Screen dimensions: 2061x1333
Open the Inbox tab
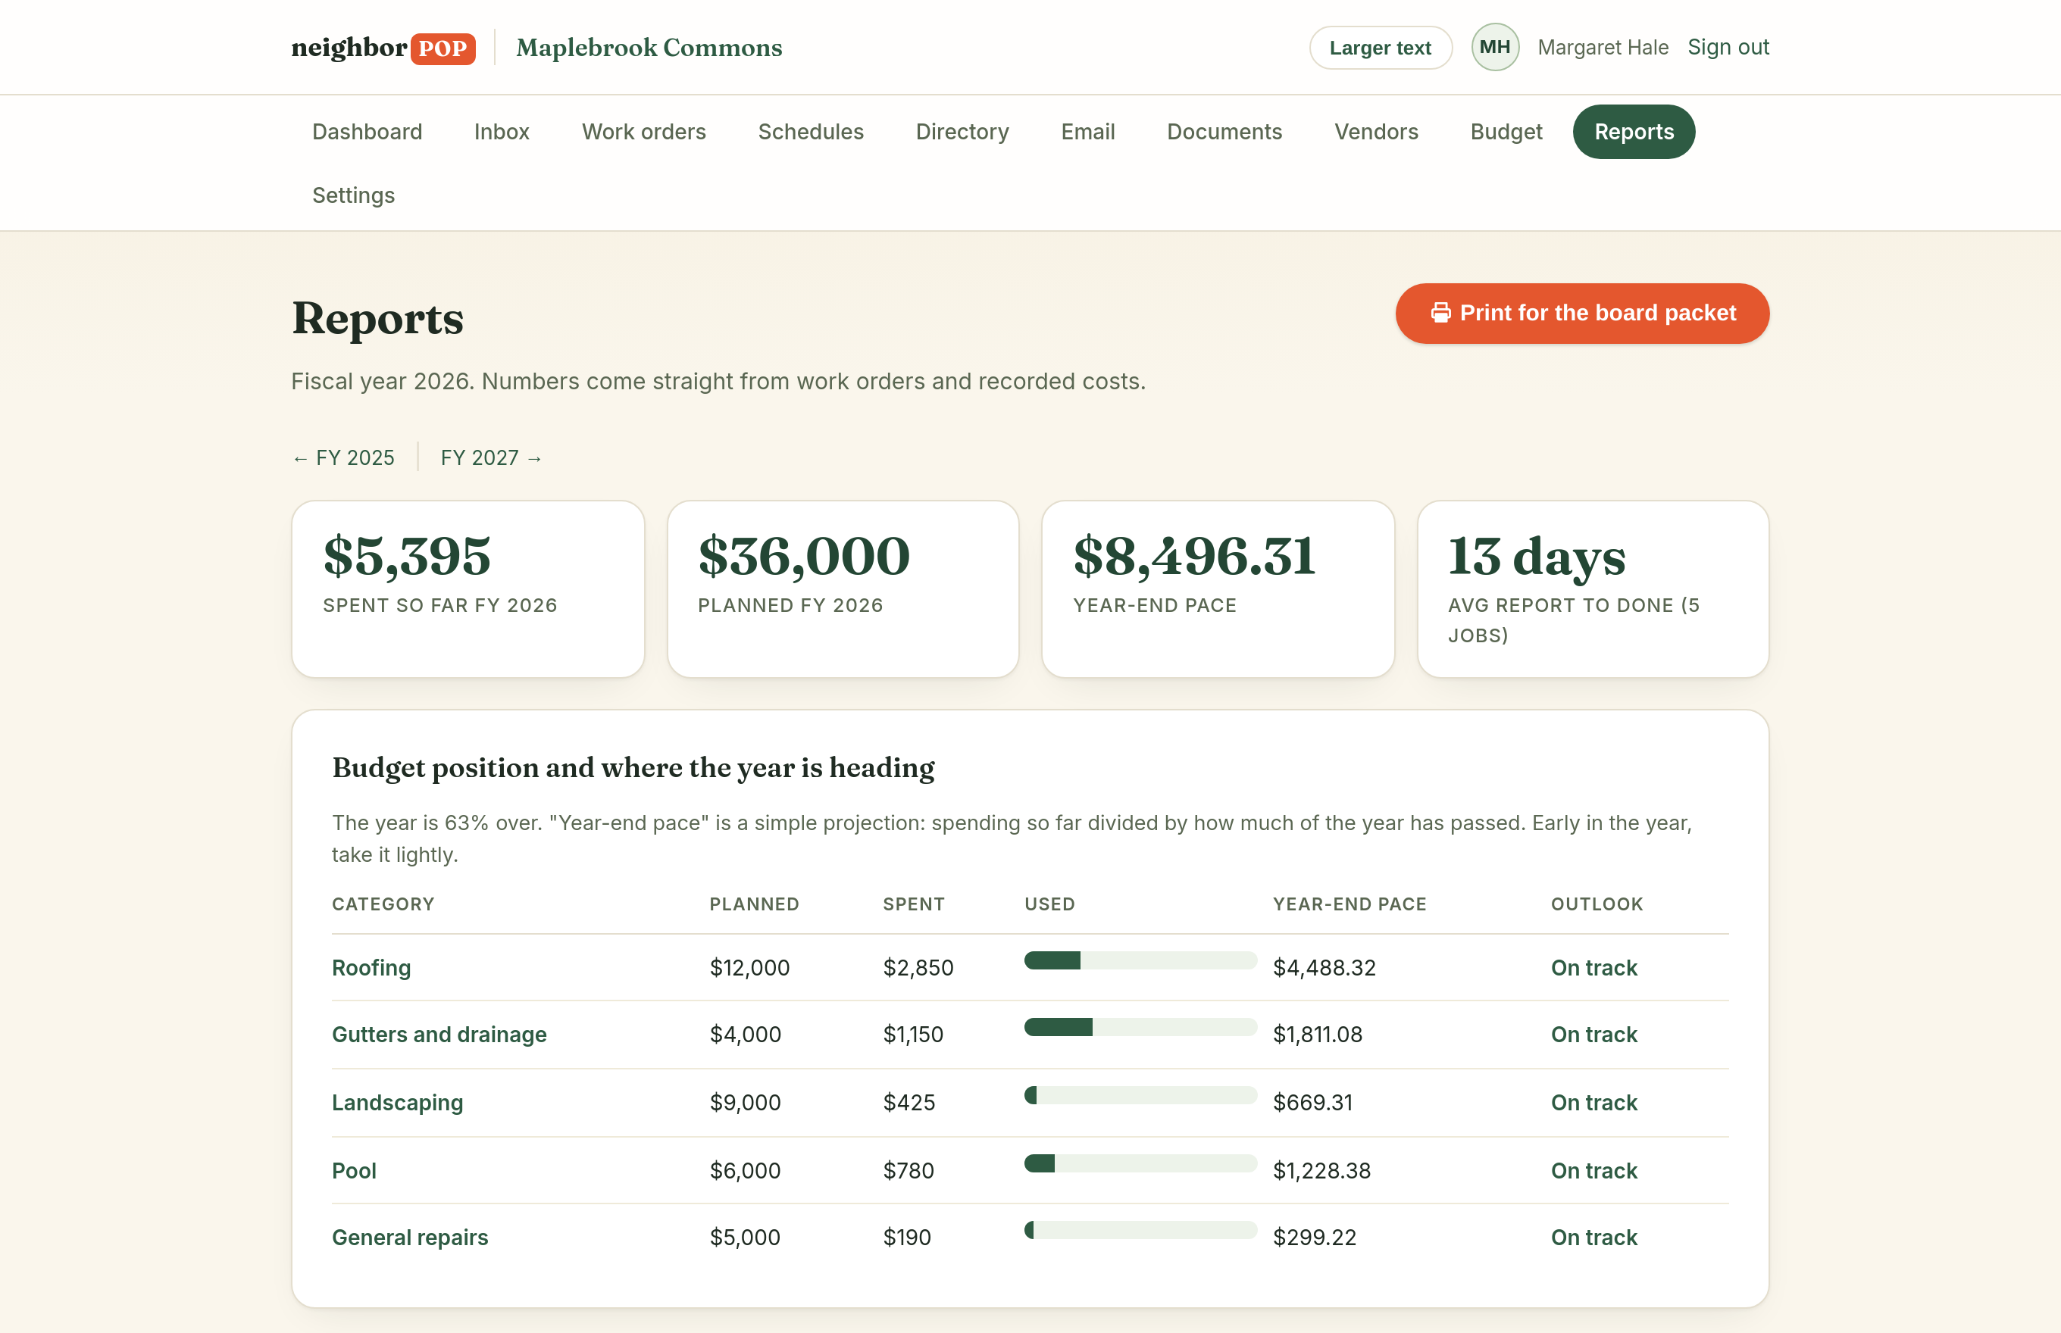tap(502, 132)
